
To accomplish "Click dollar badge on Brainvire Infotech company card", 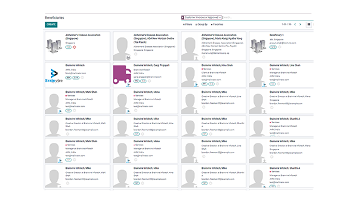I will (76, 78).
